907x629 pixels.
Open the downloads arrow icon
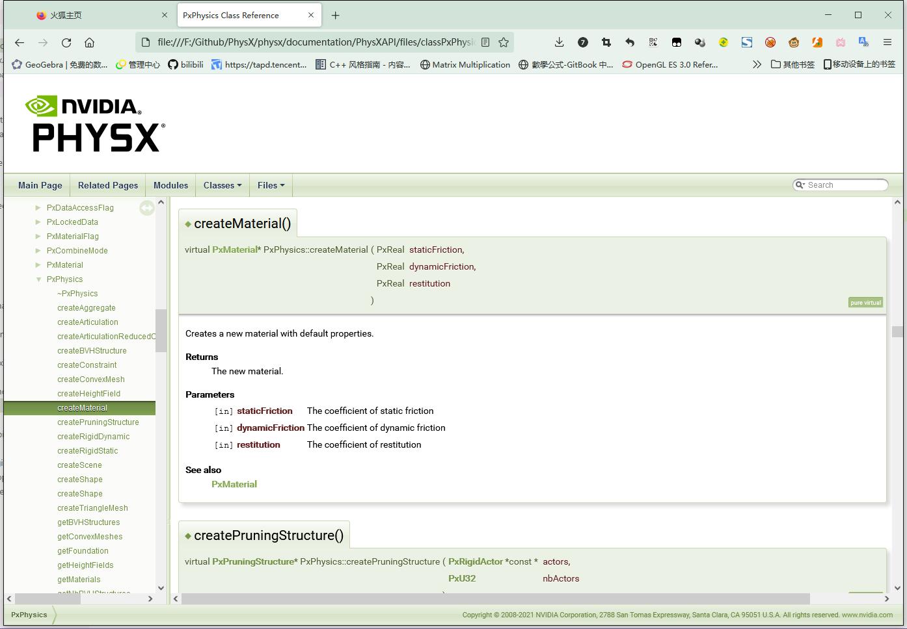click(559, 42)
